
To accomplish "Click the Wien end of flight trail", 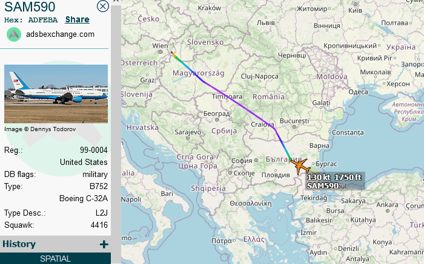I will click(173, 54).
